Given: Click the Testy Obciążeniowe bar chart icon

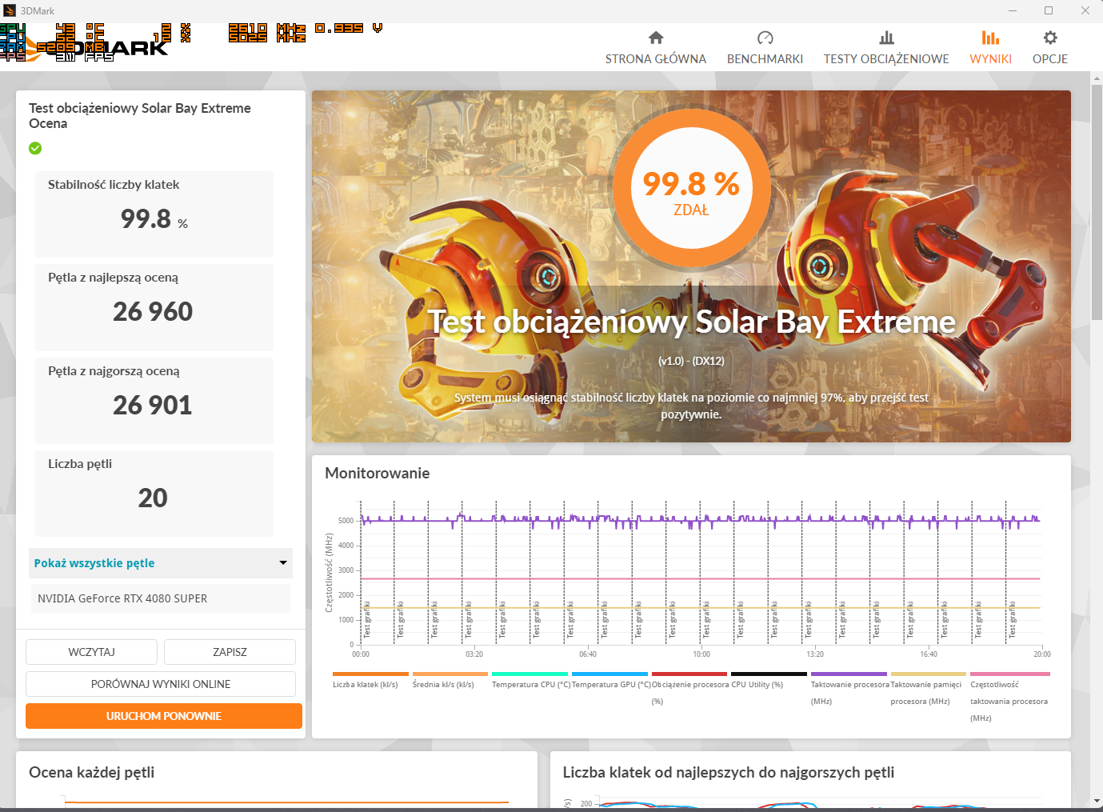Looking at the screenshot, I should (886, 38).
